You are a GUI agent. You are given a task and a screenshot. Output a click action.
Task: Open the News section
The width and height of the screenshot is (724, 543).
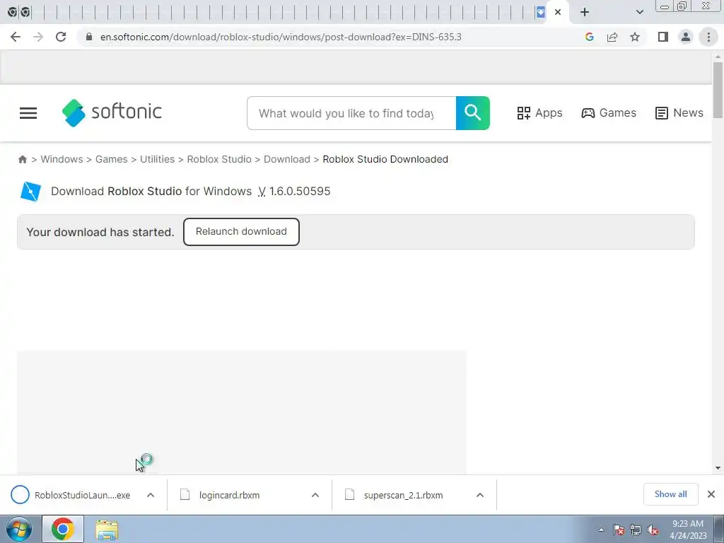tap(679, 113)
